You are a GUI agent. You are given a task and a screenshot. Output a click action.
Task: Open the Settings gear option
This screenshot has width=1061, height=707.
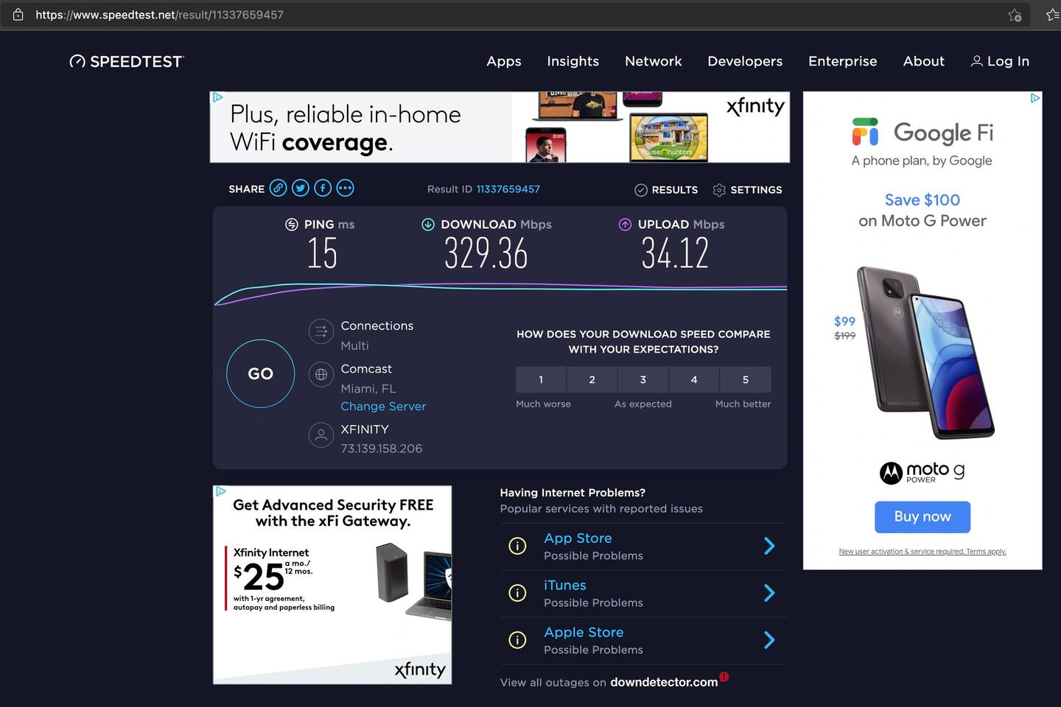click(747, 190)
